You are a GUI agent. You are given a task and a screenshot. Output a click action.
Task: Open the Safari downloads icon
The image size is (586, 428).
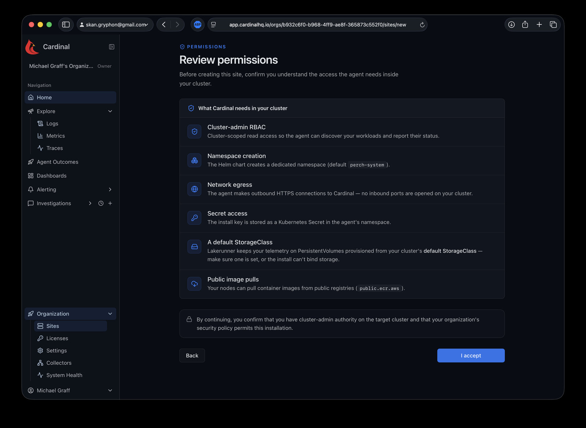pyautogui.click(x=511, y=25)
